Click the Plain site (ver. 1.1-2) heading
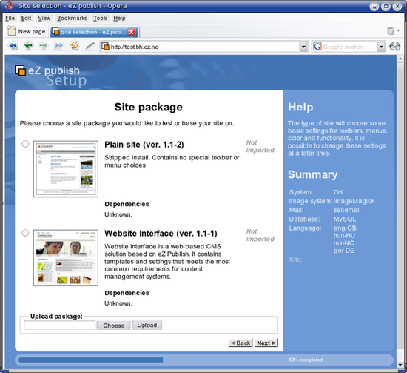The height and width of the screenshot is (373, 407). coord(144,145)
